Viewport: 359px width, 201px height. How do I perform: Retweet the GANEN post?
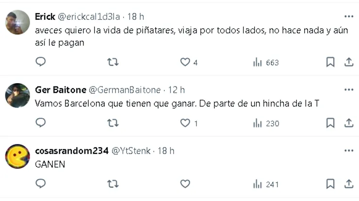point(113,184)
